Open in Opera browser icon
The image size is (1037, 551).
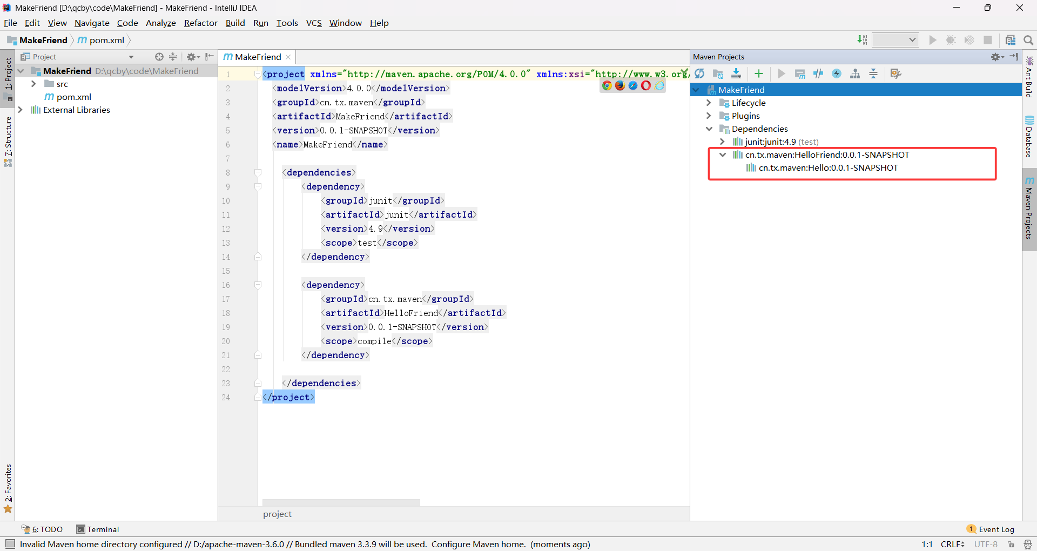[646, 85]
